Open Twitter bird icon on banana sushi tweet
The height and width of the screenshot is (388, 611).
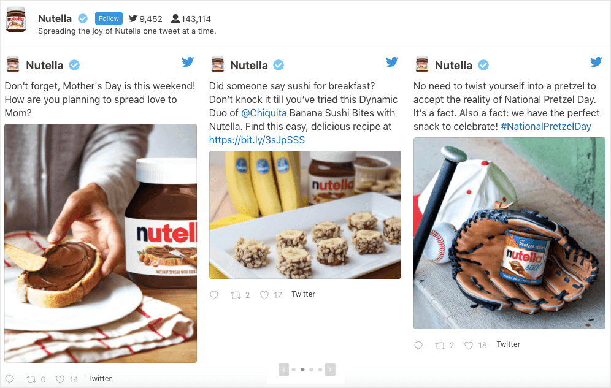(x=392, y=61)
